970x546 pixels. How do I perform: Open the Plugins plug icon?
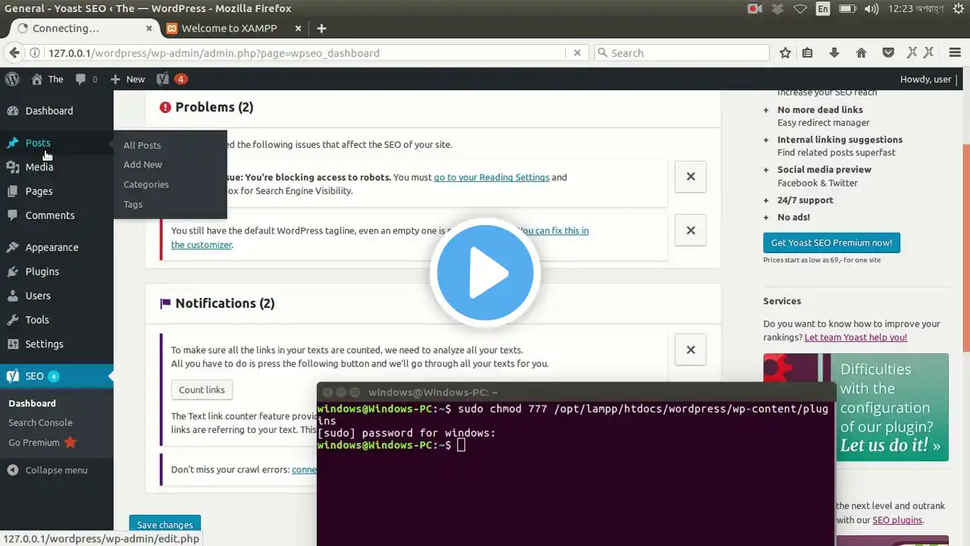tap(12, 271)
